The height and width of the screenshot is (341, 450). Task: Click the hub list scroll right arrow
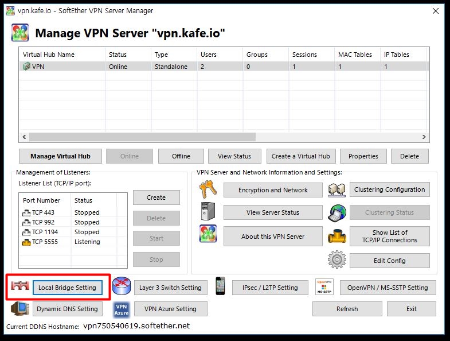[x=424, y=137]
